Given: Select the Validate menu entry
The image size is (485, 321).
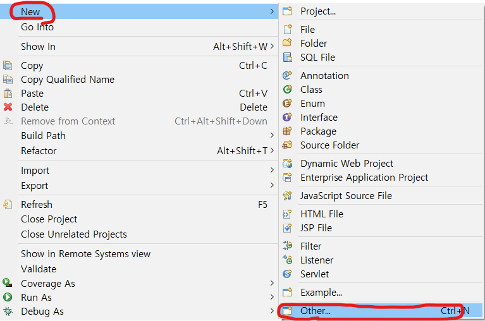Looking at the screenshot, I should pos(39,269).
